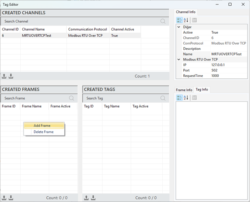The width and height of the screenshot is (250, 202).
Task: Sort by Tag Active column header
Action: pyautogui.click(x=146, y=106)
